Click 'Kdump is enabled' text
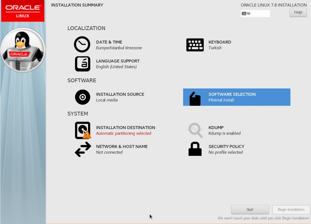The height and width of the screenshot is (224, 311). 224,133
